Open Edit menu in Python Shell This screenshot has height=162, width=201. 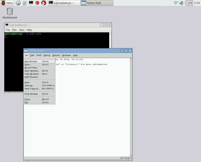coord(32,55)
